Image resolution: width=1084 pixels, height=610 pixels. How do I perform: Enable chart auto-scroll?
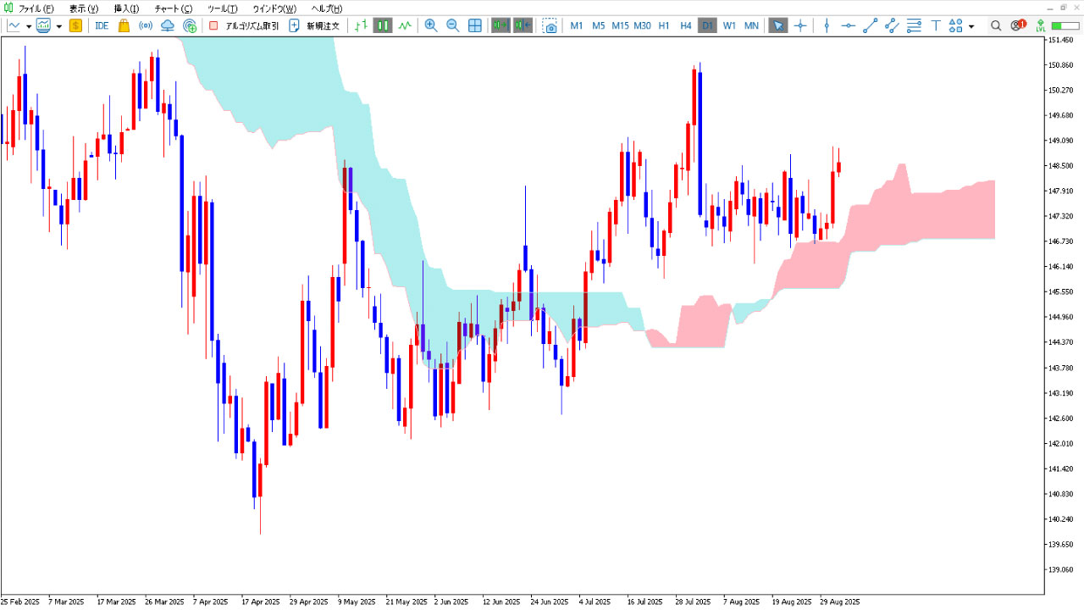[501, 25]
